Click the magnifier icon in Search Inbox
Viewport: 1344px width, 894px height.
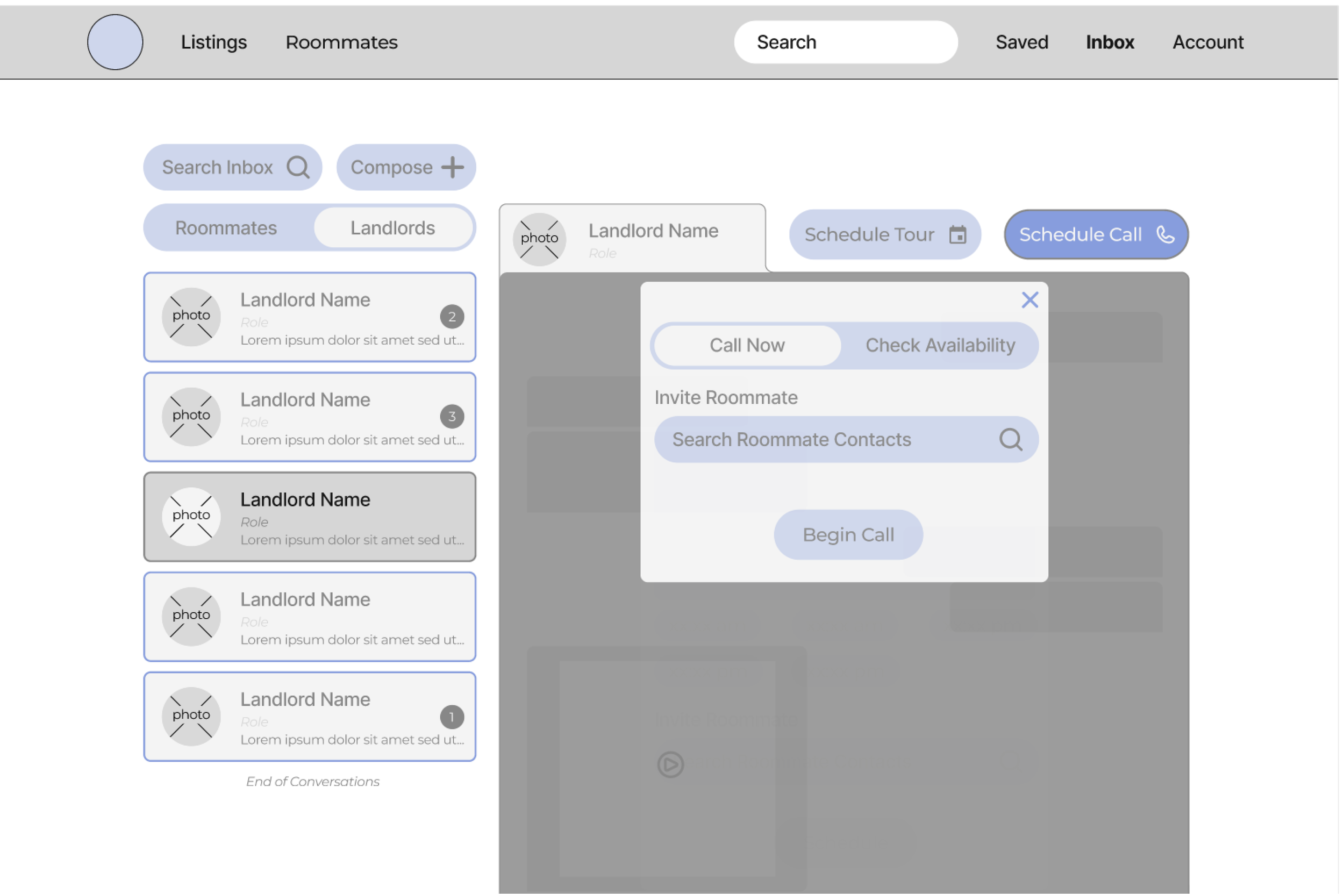[298, 167]
